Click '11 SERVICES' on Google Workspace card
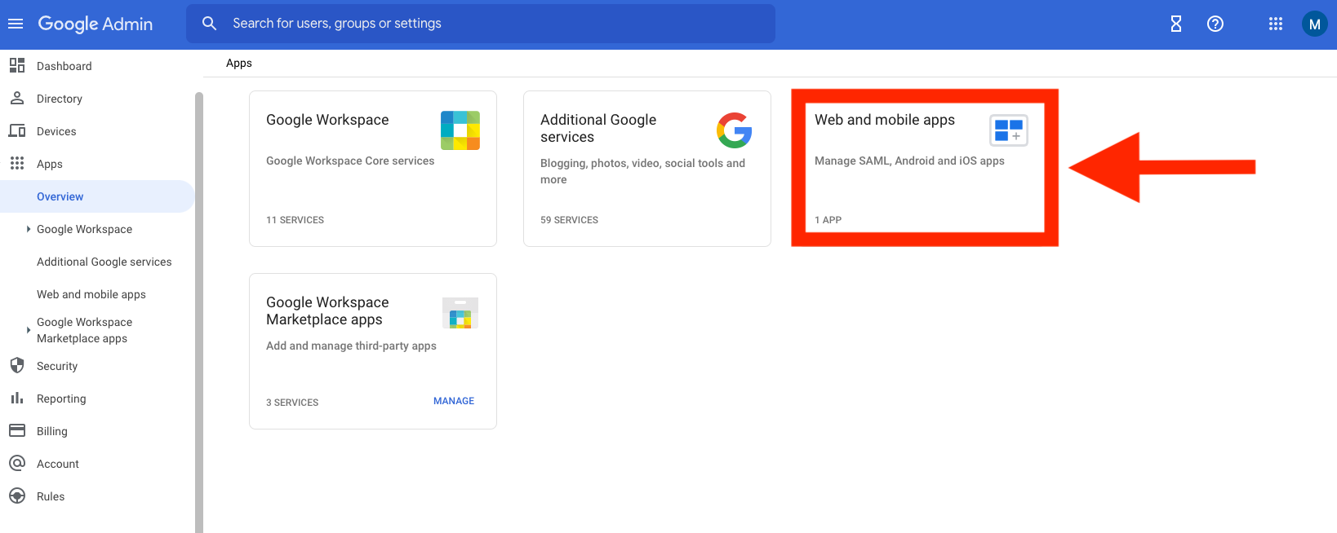This screenshot has width=1337, height=533. click(x=295, y=220)
